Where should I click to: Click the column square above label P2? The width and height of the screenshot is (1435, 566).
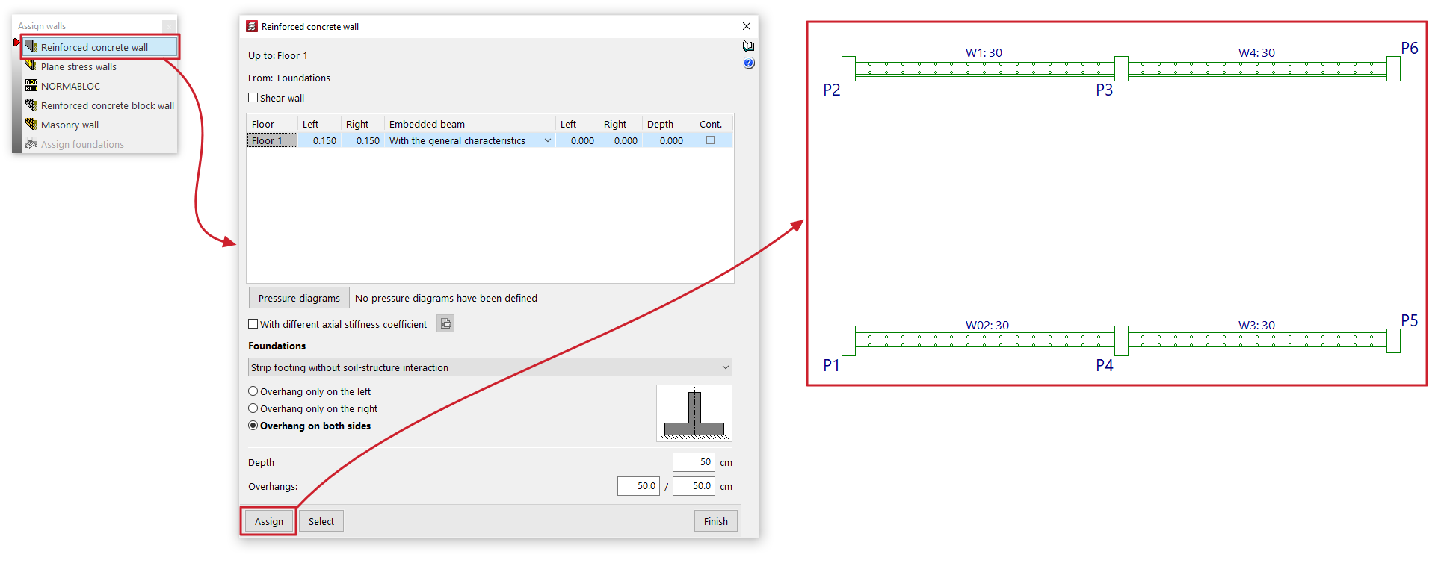pyautogui.click(x=848, y=69)
